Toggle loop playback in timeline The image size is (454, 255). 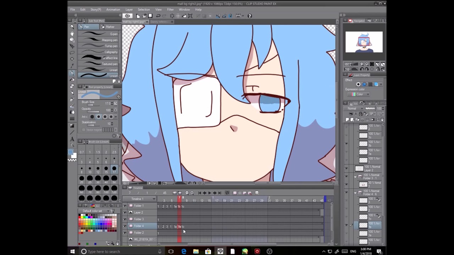click(227, 193)
